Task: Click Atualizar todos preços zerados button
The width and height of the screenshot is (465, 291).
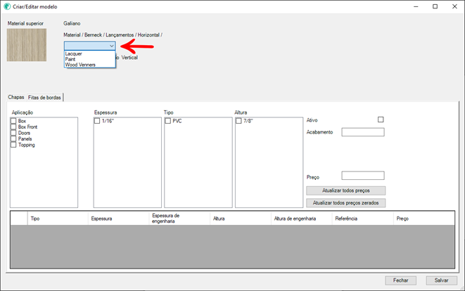Action: tap(346, 202)
